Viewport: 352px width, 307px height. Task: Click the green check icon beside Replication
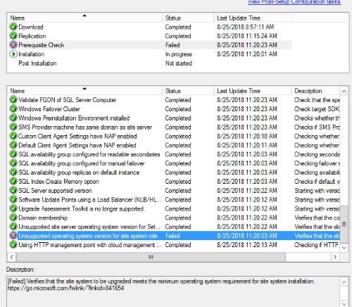pos(13,36)
